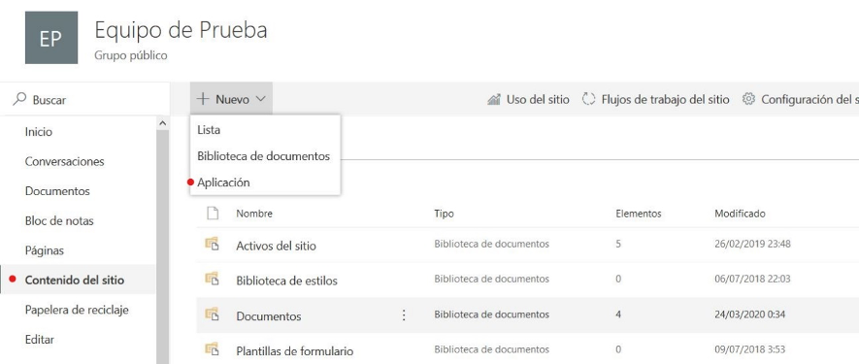The image size is (859, 364).
Task: Click date 06/07/2018 22:03
Action: coord(753,279)
